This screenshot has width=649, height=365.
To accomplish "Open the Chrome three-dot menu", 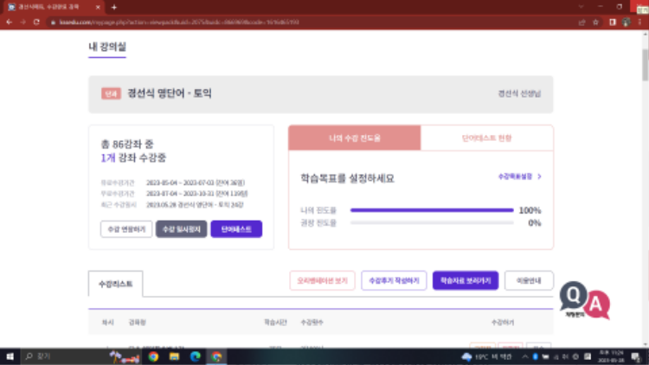I will tap(638, 22).
